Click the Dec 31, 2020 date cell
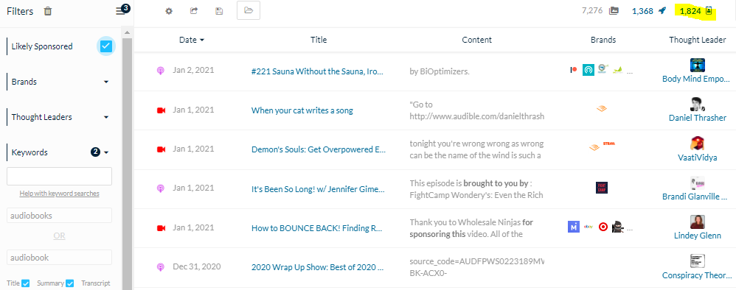This screenshot has height=290, width=736. point(197,266)
